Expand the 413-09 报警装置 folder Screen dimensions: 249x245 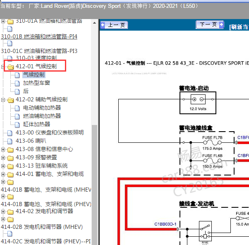coord(3,158)
